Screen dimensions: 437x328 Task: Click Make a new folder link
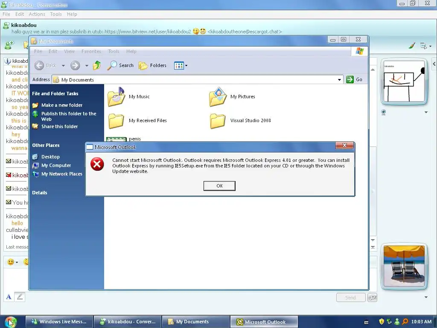pos(62,105)
